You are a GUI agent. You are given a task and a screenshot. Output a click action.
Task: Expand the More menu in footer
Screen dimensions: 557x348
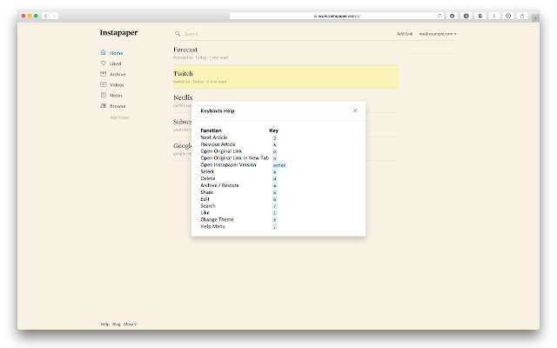[130, 324]
